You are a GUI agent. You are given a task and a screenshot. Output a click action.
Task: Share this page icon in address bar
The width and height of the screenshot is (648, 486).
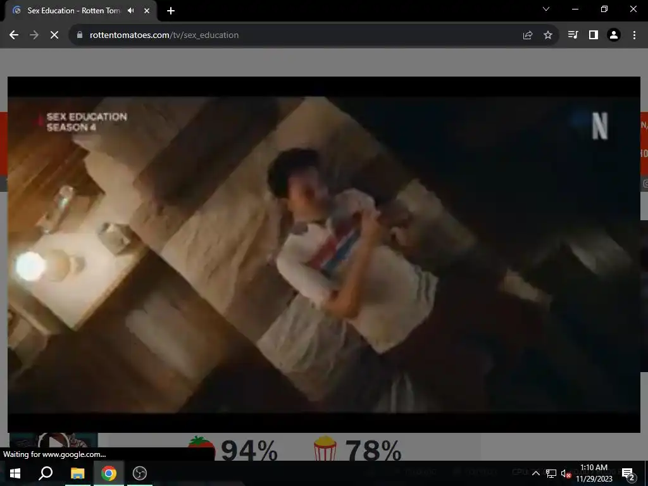[x=527, y=35]
